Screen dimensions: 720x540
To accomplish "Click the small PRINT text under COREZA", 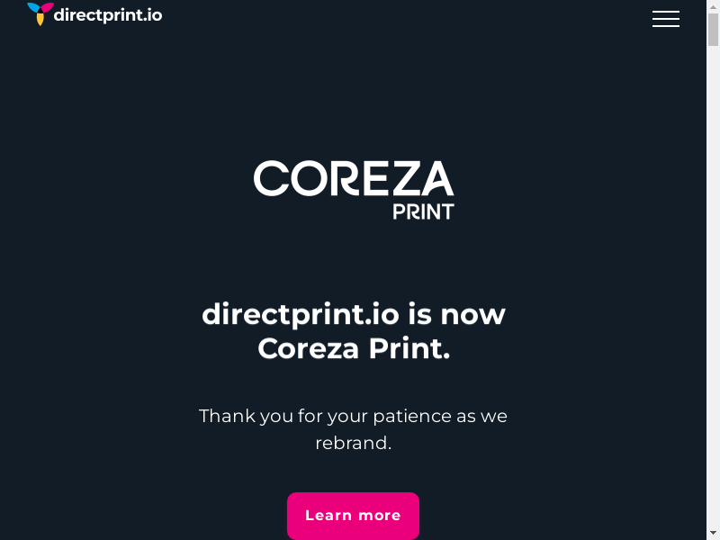I will [423, 211].
